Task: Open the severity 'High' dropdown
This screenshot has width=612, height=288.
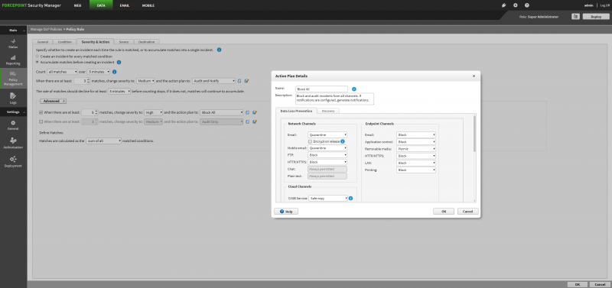Action: (154, 112)
